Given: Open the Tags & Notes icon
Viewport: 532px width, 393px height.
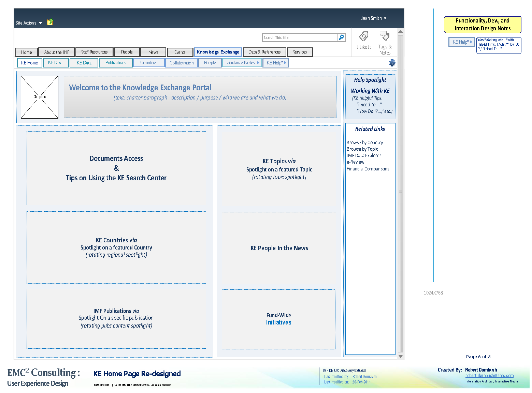Looking at the screenshot, I should pos(385,36).
